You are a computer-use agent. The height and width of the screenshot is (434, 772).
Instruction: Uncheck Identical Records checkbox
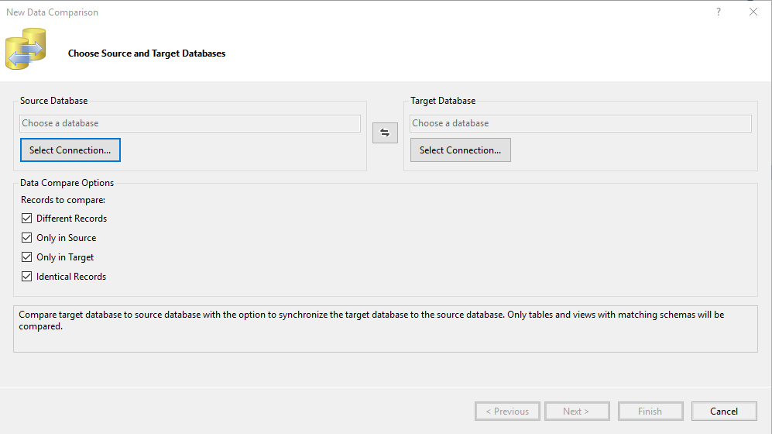[27, 277]
